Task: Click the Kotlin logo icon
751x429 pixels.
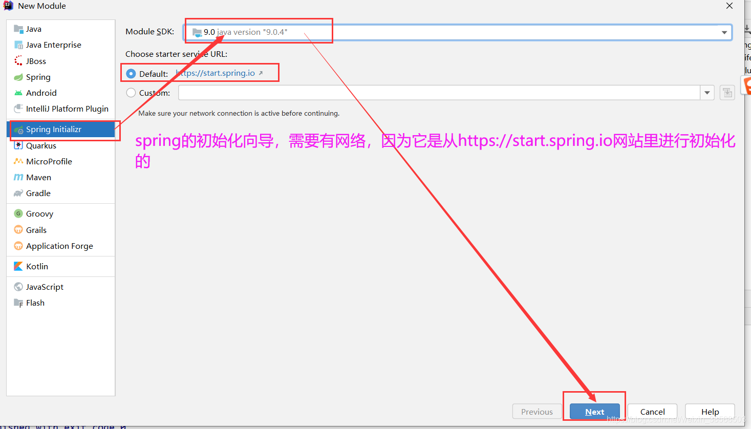Action: 18,266
